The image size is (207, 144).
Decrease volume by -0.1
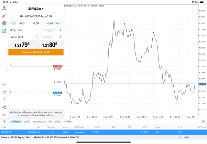pyautogui.click(x=14, y=24)
